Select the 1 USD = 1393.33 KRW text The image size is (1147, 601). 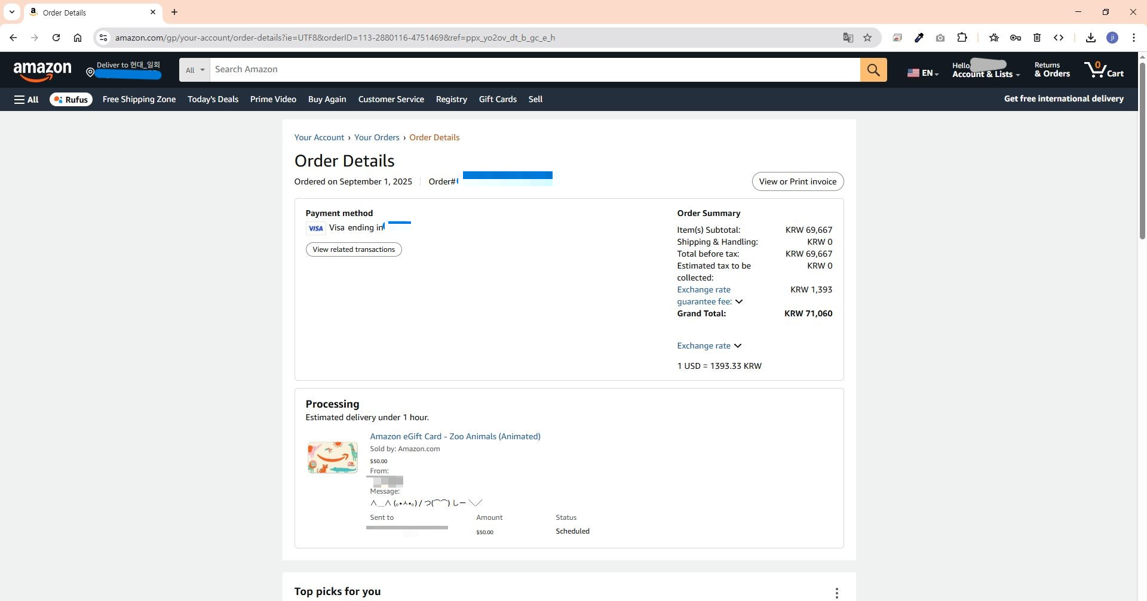(719, 366)
